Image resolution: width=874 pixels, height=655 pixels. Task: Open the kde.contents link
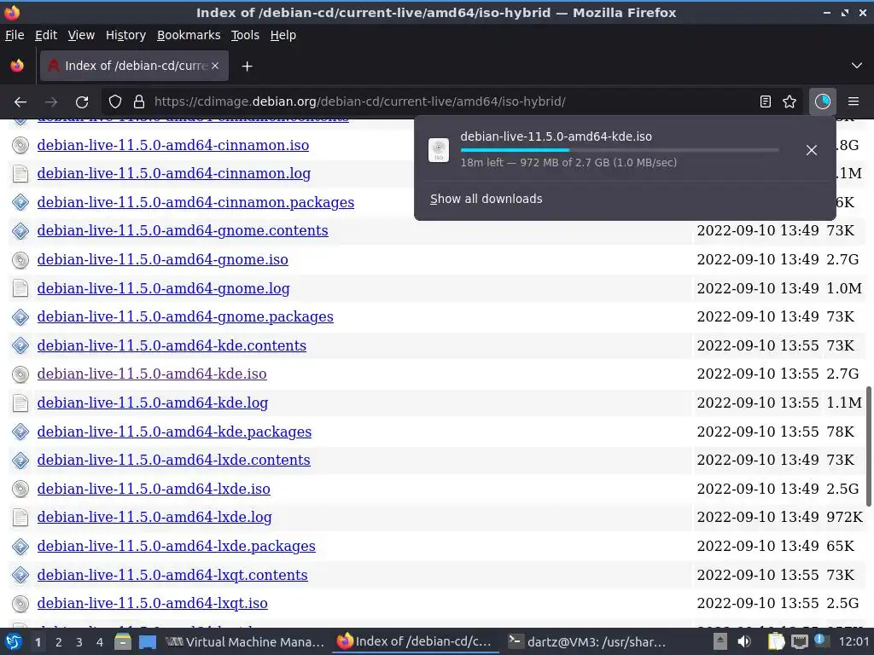pos(172,346)
